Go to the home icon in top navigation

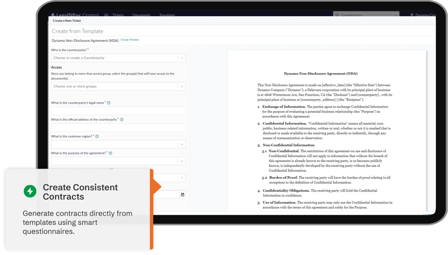(106, 15)
